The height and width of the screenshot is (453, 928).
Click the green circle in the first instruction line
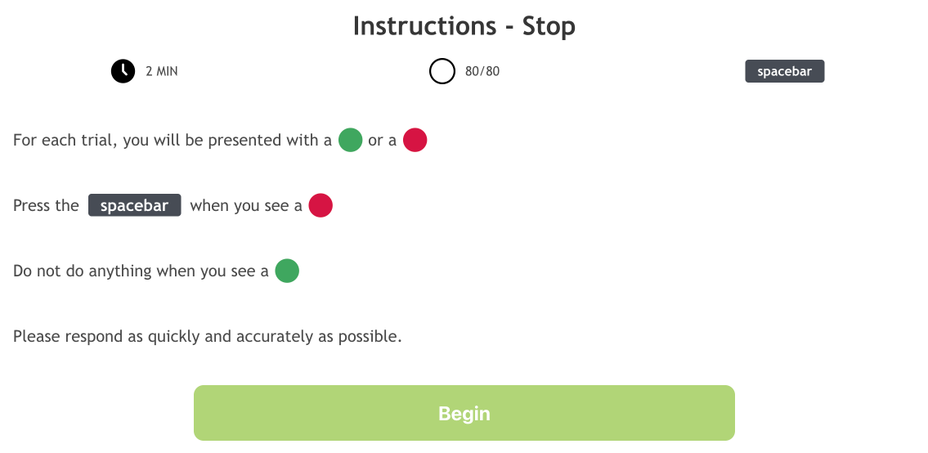coord(350,140)
